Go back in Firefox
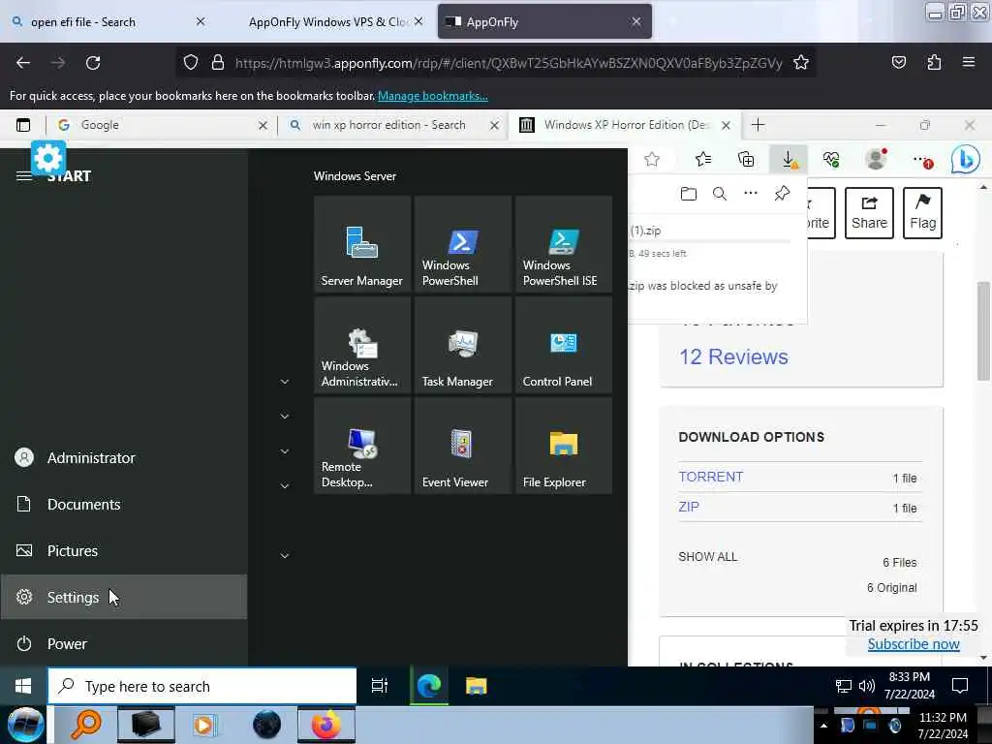 click(23, 63)
